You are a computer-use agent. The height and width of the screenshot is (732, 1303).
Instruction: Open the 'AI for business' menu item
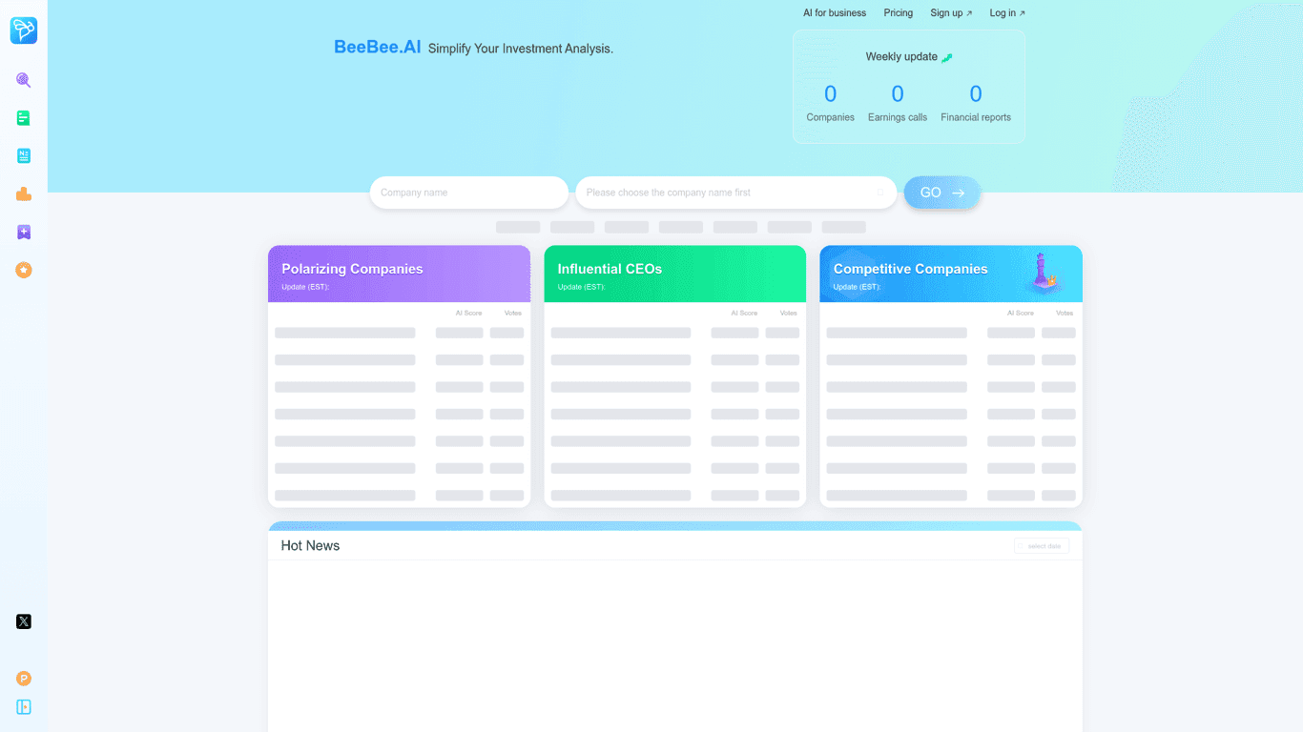click(x=834, y=13)
